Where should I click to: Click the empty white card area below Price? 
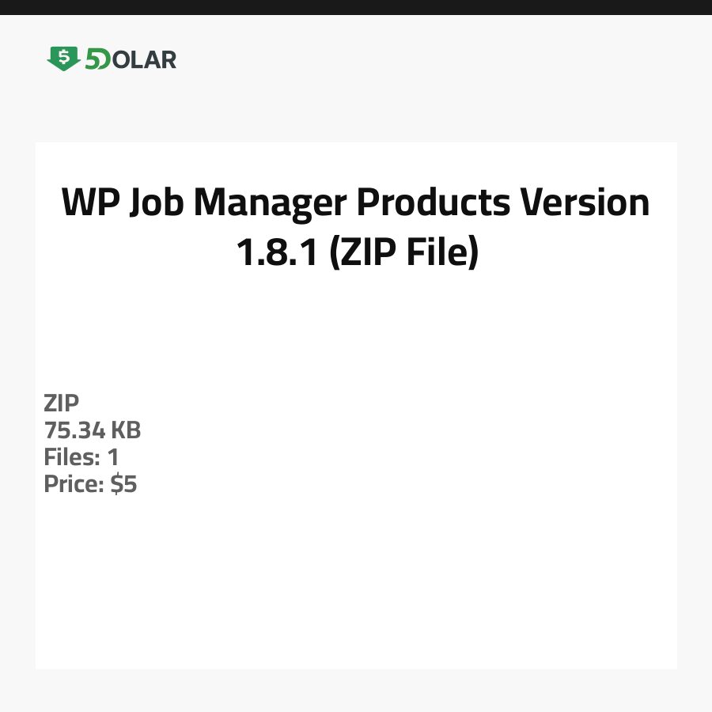[x=356, y=585]
